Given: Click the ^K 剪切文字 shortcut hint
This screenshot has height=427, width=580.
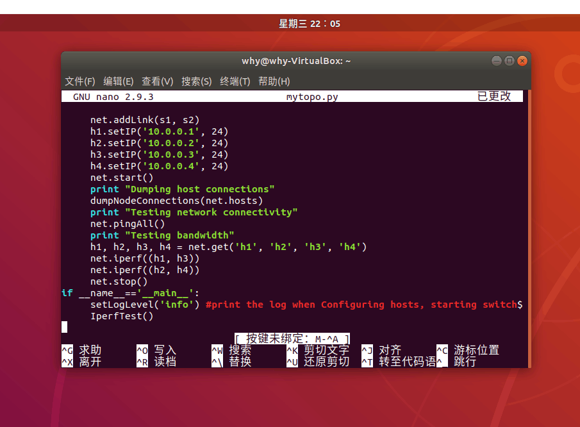Looking at the screenshot, I should pos(318,350).
